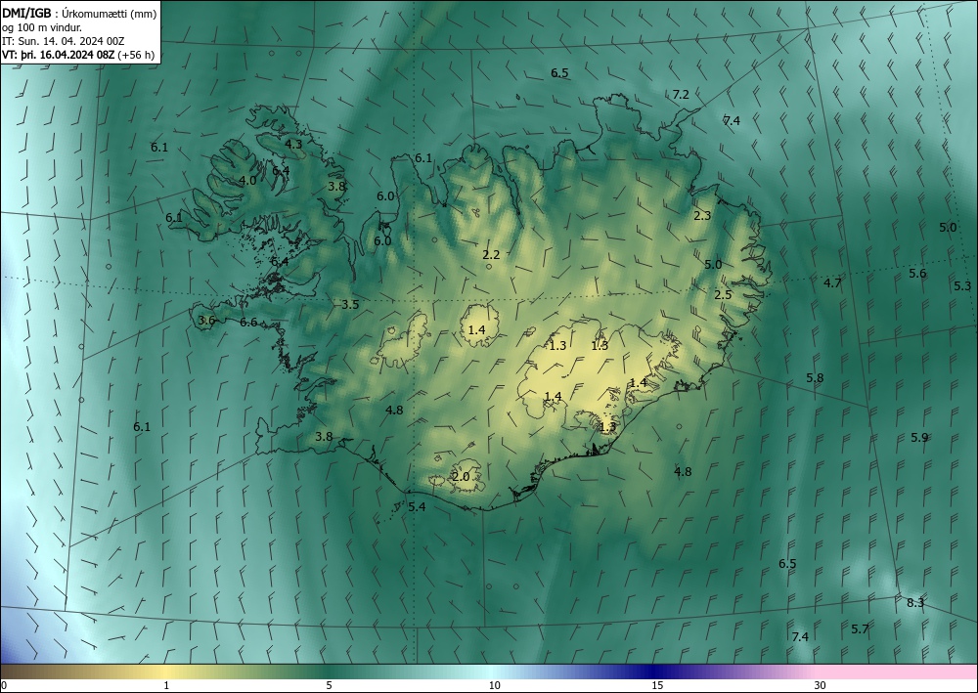The image size is (978, 693).
Task: Click the 5.0 value at the far east edge
Action: click(948, 228)
